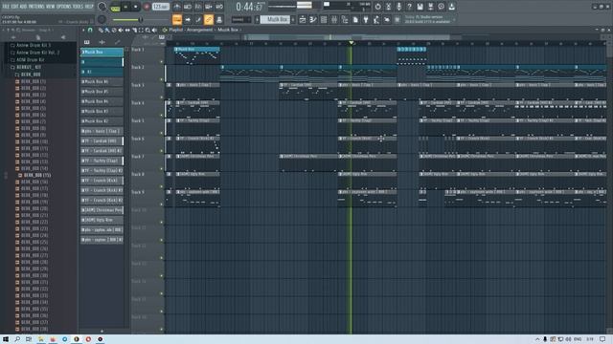Select the playlist Draw pencil tool
This screenshot has height=344, width=613.
101,30
